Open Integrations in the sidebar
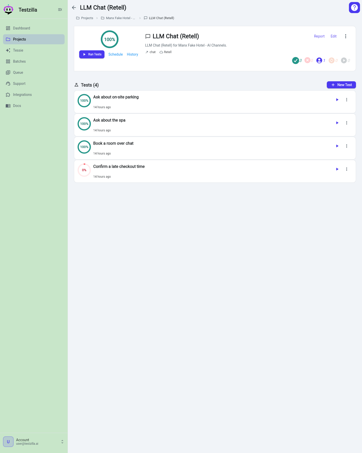This screenshot has height=453, width=362. (34, 95)
